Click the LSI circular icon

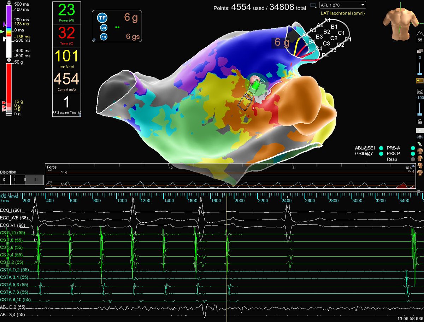(104, 28)
